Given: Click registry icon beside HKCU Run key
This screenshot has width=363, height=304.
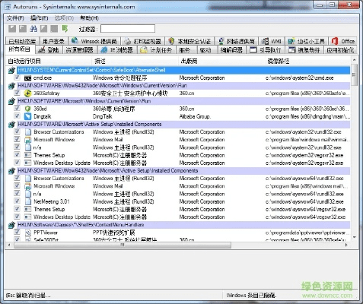Looking at the screenshot, I should (x=11, y=101).
